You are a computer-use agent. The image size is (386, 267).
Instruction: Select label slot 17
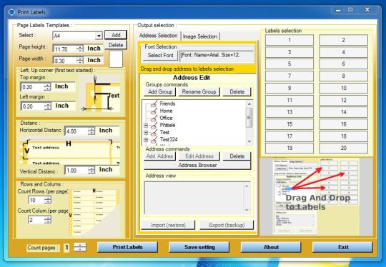point(289,136)
